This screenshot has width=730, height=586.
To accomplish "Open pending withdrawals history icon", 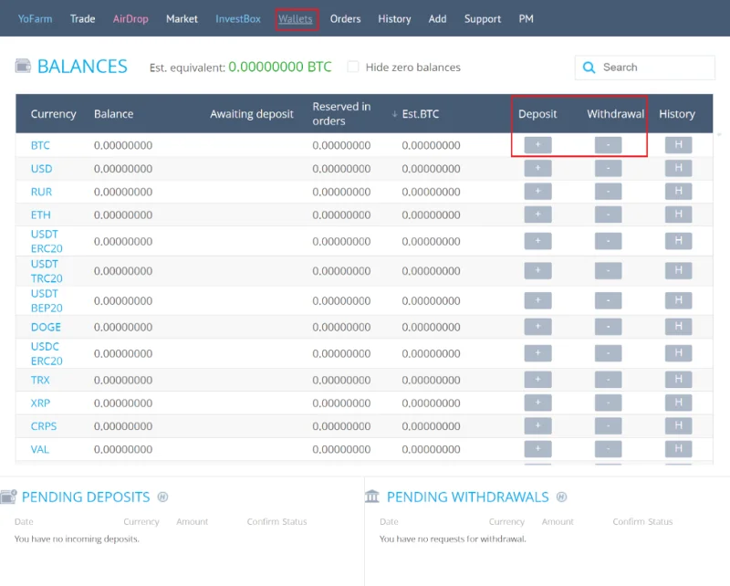I will [561, 497].
